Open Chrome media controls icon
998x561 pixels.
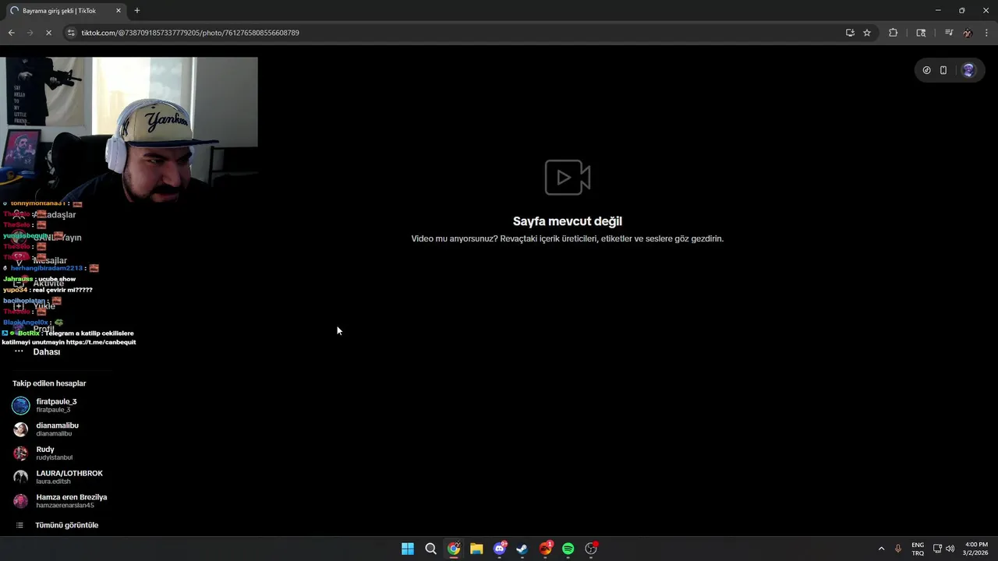tap(949, 33)
